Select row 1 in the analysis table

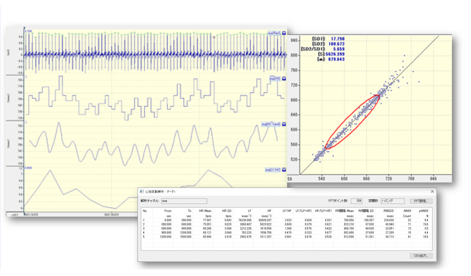tap(287, 220)
